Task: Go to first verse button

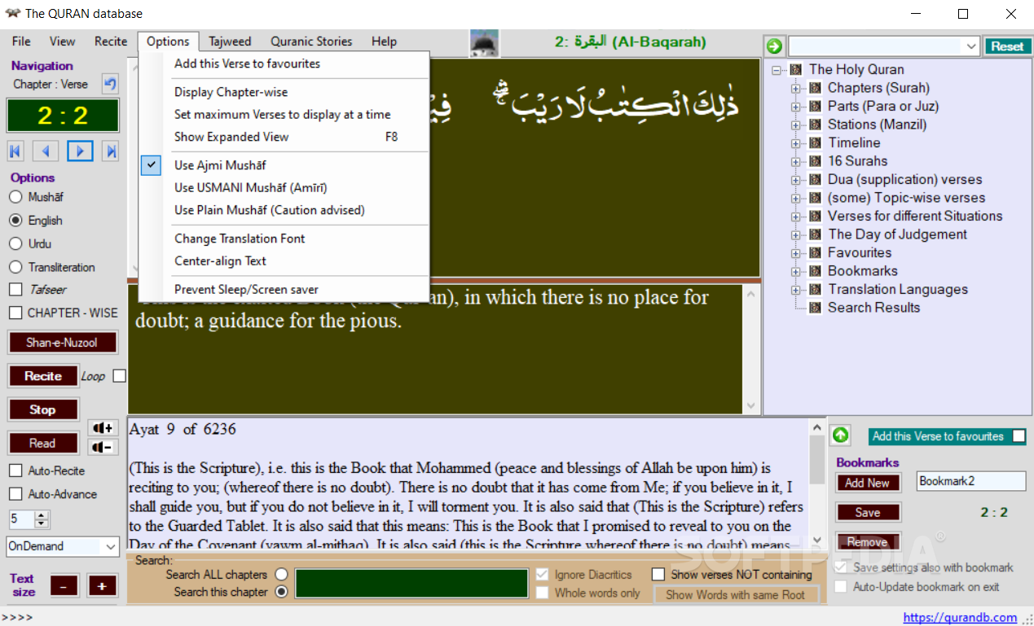Action: (x=15, y=151)
